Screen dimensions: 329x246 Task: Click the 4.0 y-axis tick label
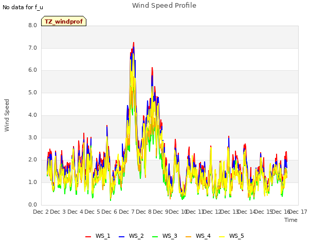coord(32,115)
